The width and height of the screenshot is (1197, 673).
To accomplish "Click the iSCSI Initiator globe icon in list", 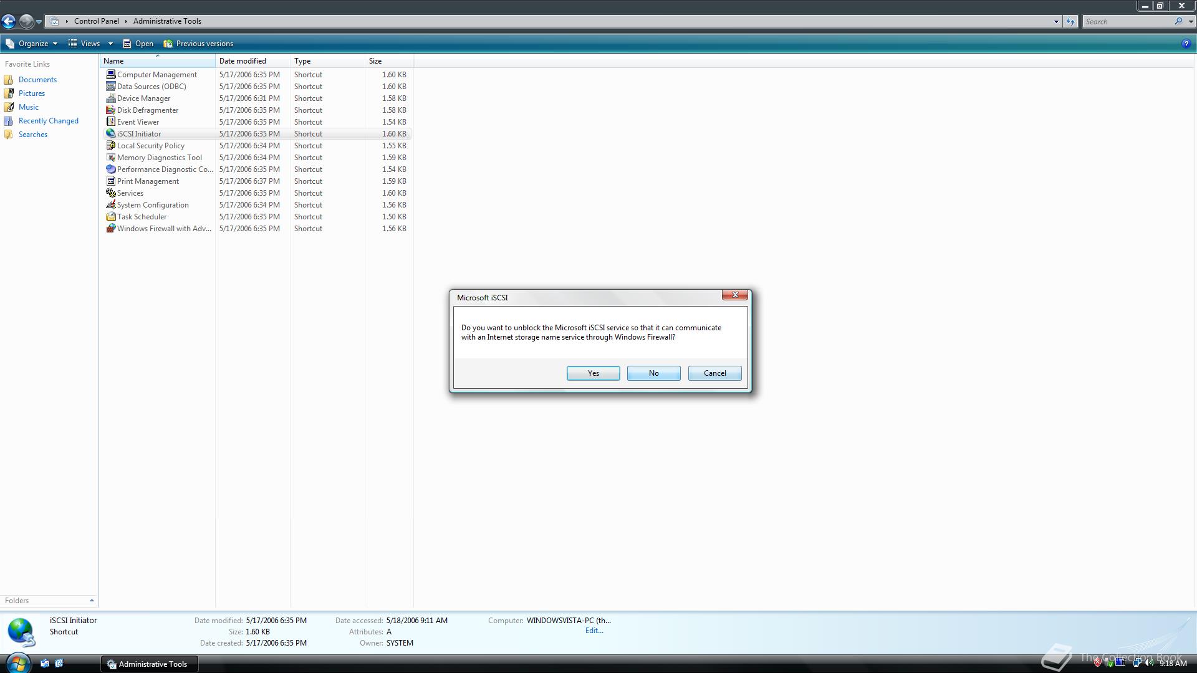I will click(x=111, y=133).
